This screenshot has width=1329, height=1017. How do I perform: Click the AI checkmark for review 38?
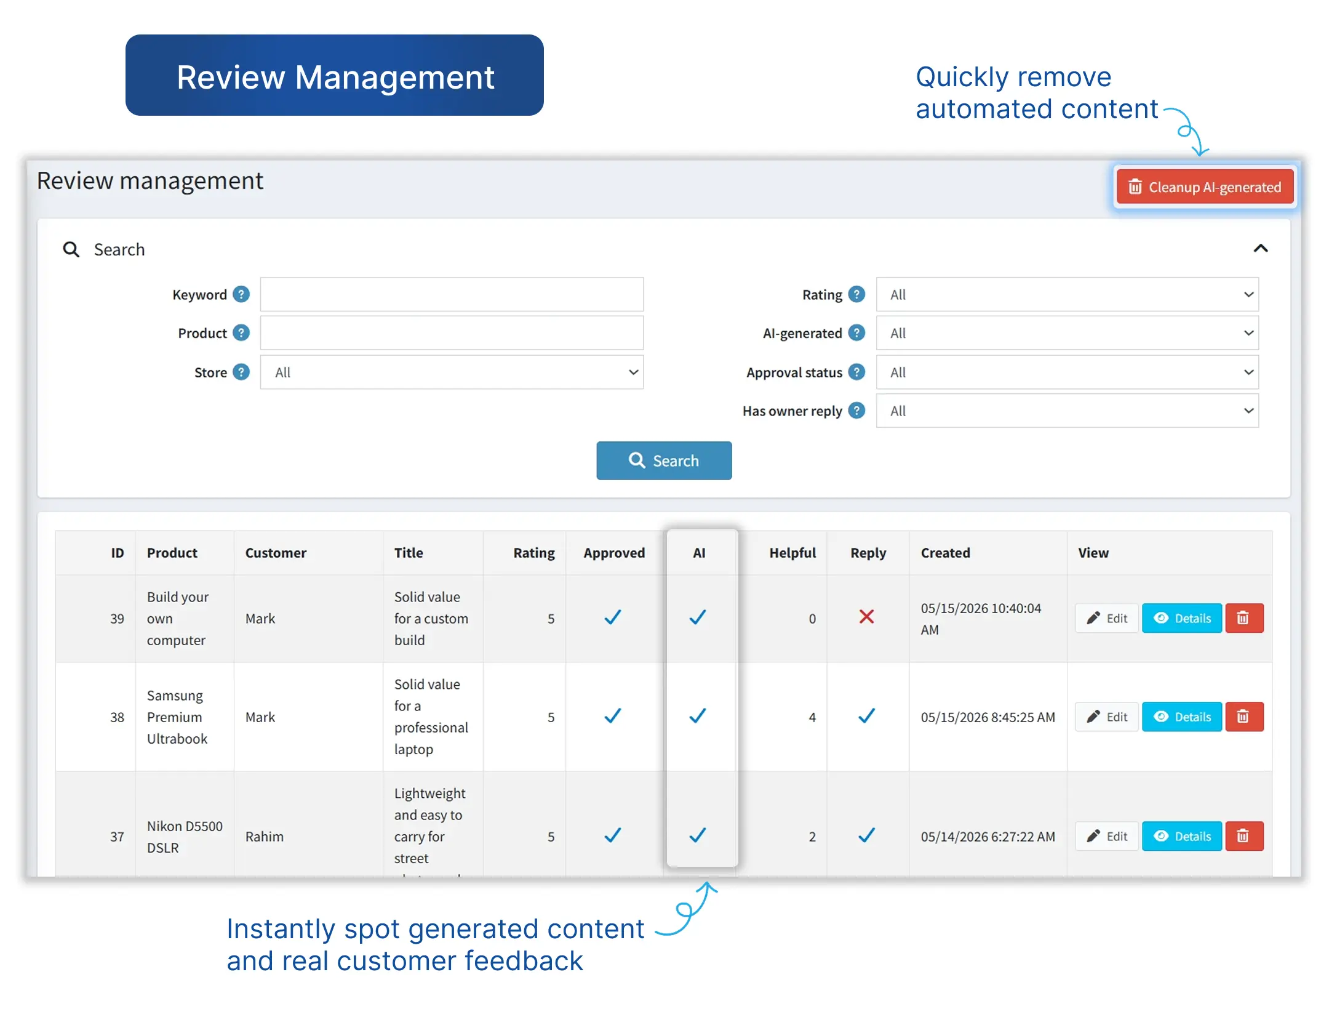tap(698, 716)
